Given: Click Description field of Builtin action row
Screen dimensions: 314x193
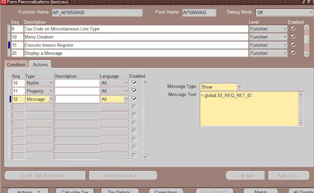Looking at the screenshot, I should [77, 83].
